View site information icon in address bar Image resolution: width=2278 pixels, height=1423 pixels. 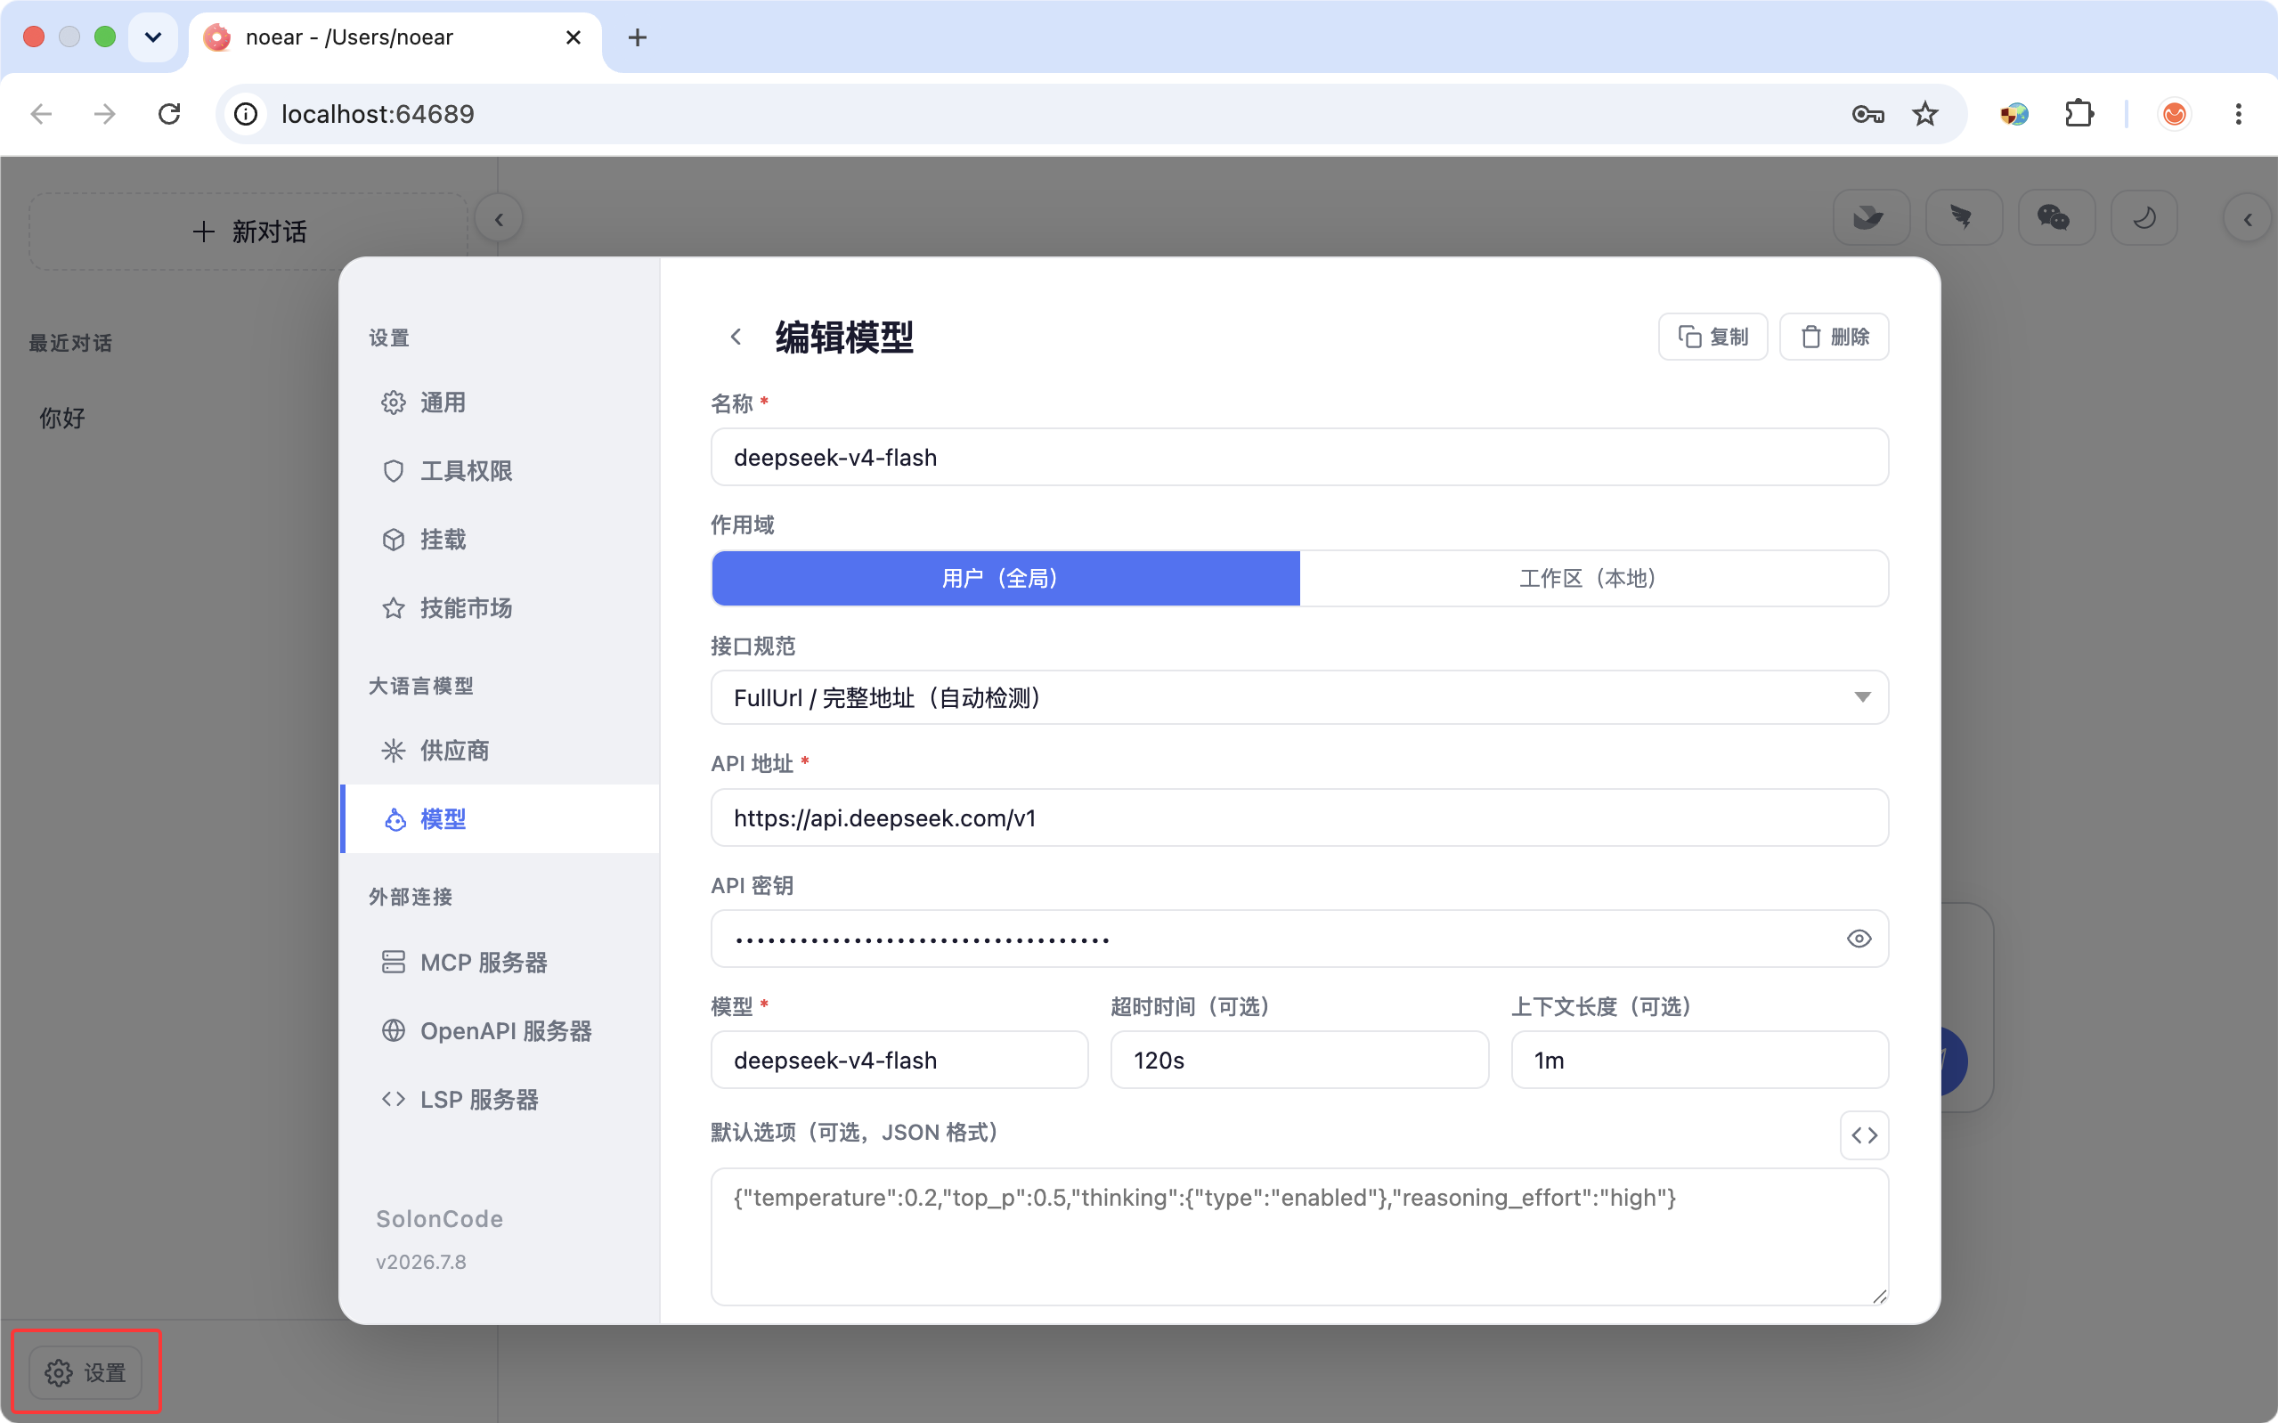pyautogui.click(x=246, y=114)
